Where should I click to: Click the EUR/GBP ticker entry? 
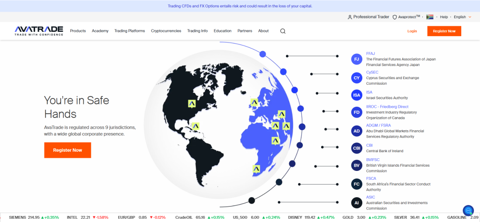(x=142, y=217)
